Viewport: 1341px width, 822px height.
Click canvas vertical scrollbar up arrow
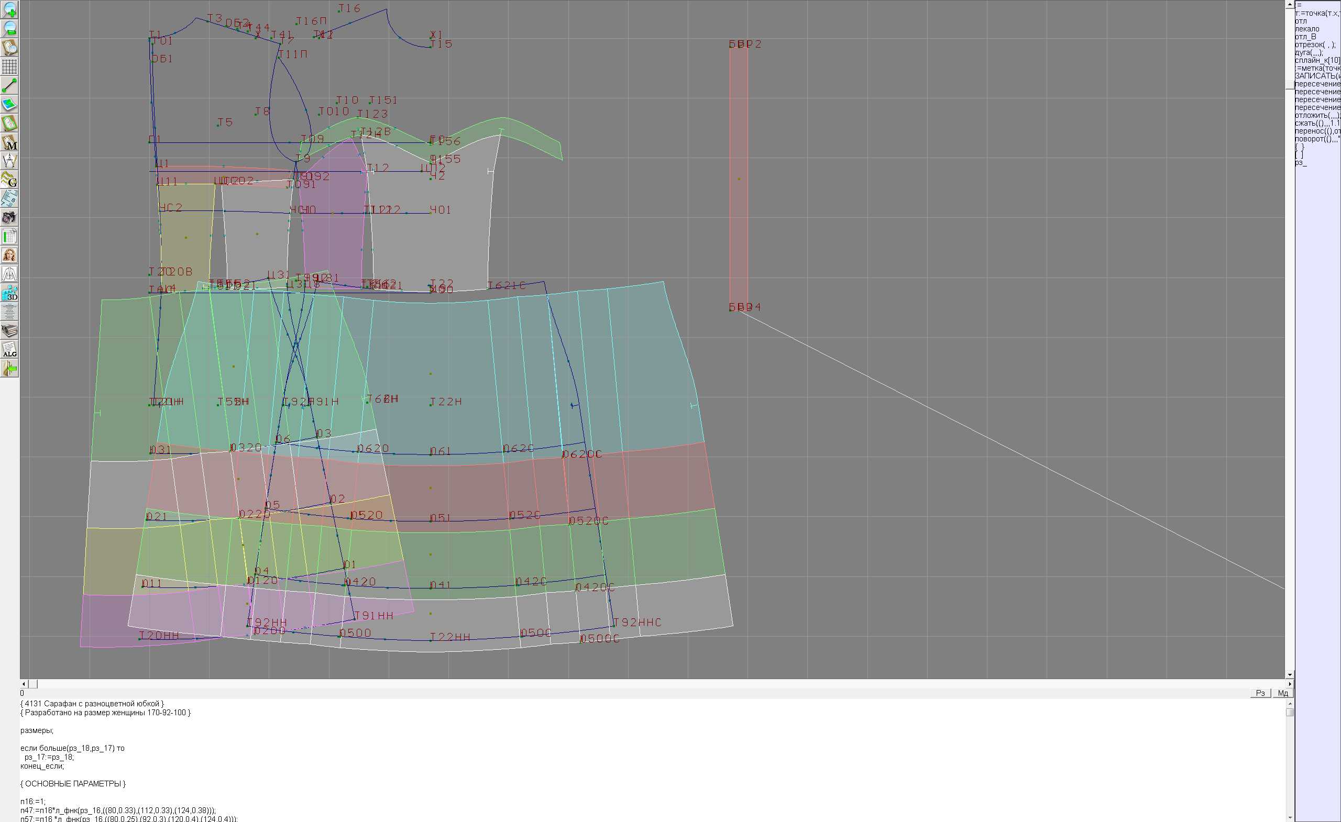[1289, 4]
